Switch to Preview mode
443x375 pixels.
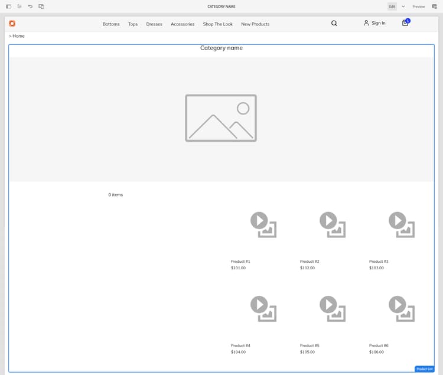418,6
